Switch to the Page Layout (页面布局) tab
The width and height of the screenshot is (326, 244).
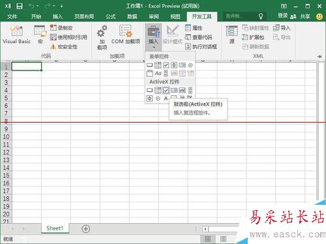pos(84,16)
